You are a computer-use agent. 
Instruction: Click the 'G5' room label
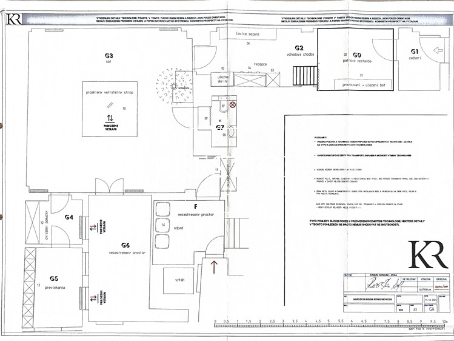(54, 279)
